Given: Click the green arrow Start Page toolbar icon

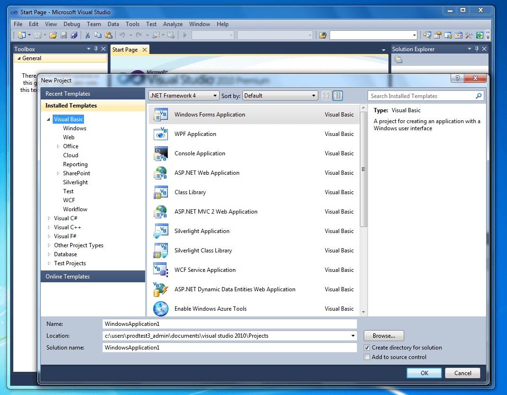Looking at the screenshot, I should pyautogui.click(x=479, y=35).
